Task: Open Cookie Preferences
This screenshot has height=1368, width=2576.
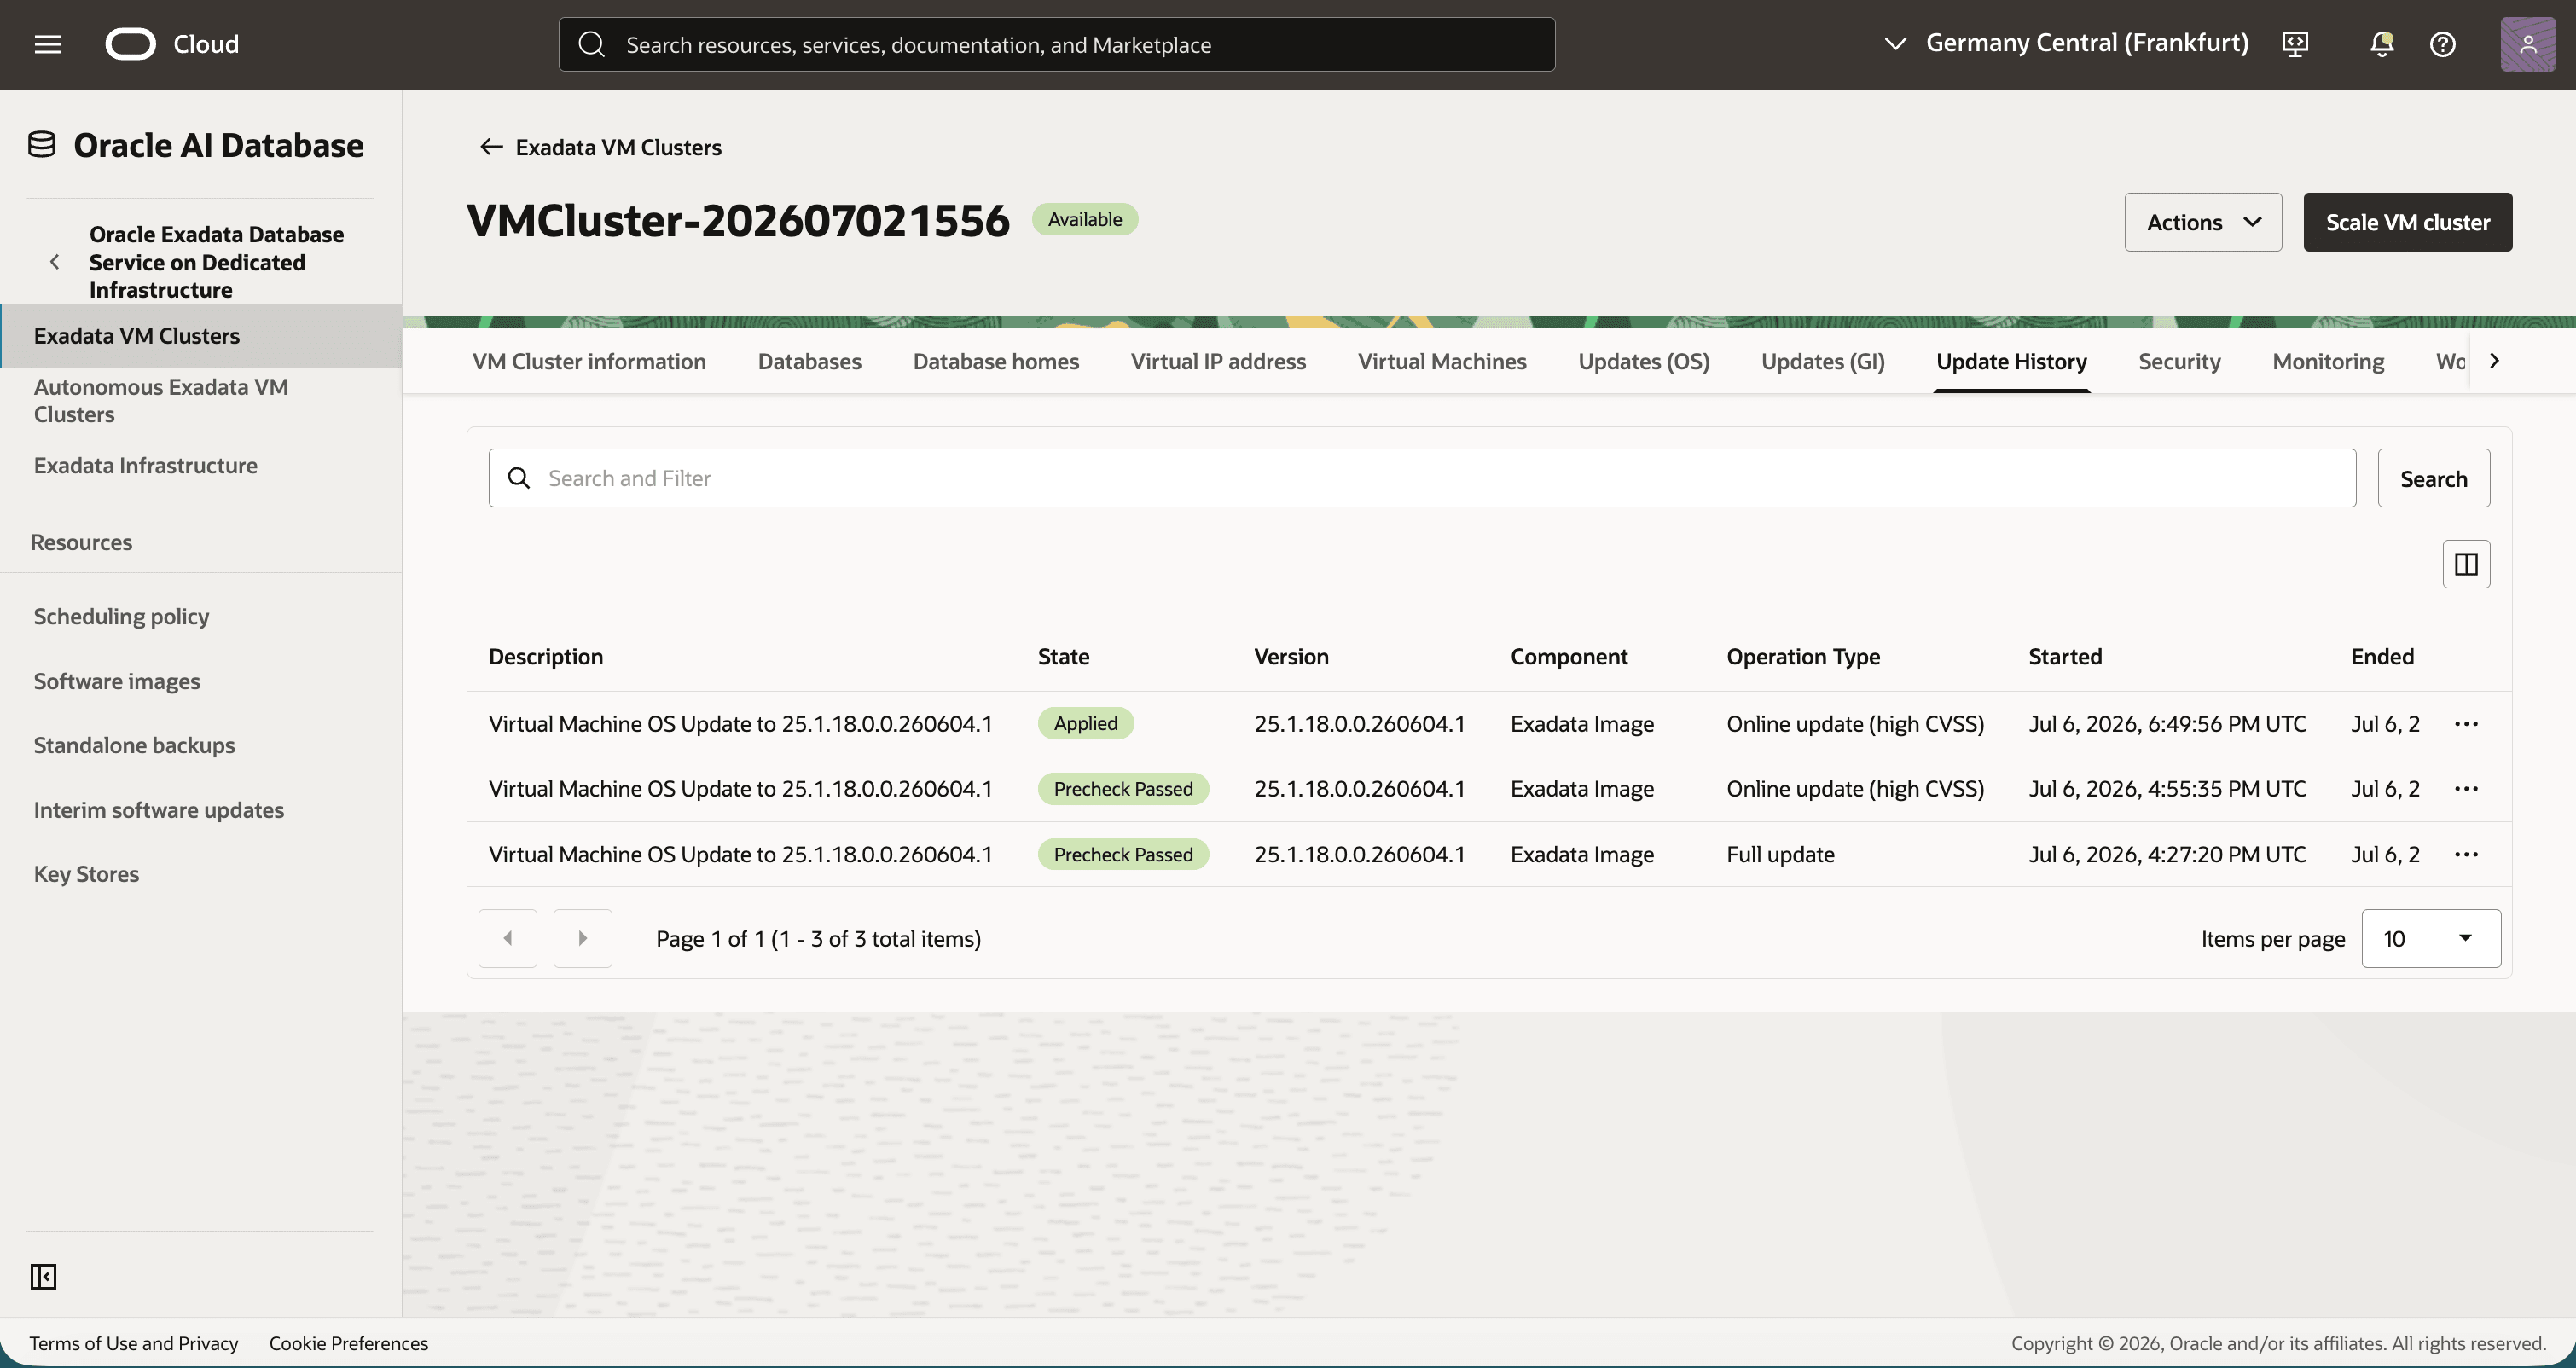Action: (x=348, y=1343)
